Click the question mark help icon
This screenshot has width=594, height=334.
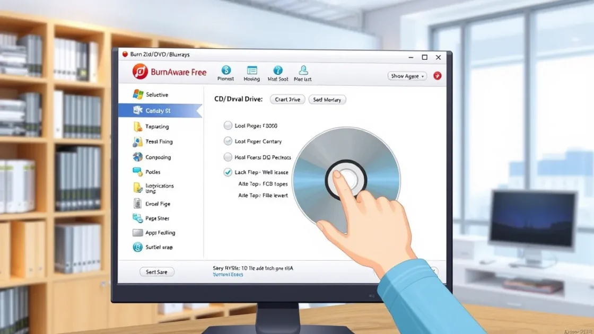(x=278, y=71)
